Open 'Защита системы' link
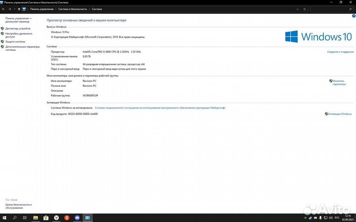This screenshot has height=222, width=356. tap(15, 41)
